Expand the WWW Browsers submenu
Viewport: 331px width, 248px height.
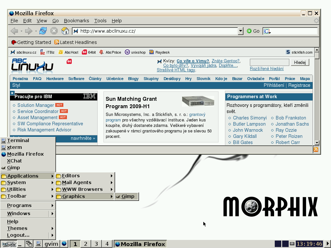click(85, 189)
